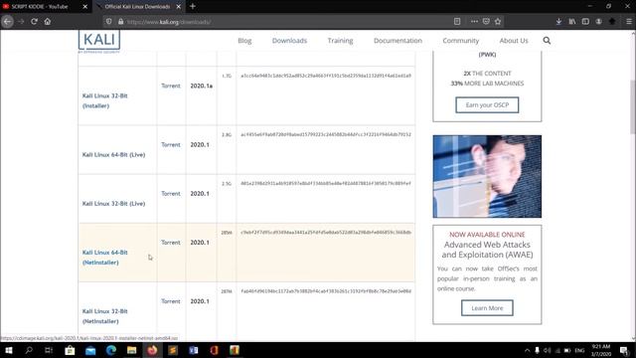Click Torrent link for 32-Bit Installer row

pos(170,86)
